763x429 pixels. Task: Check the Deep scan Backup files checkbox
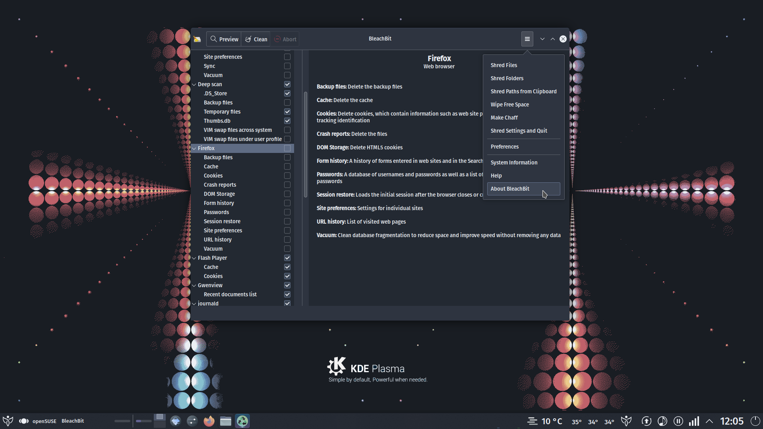(287, 102)
